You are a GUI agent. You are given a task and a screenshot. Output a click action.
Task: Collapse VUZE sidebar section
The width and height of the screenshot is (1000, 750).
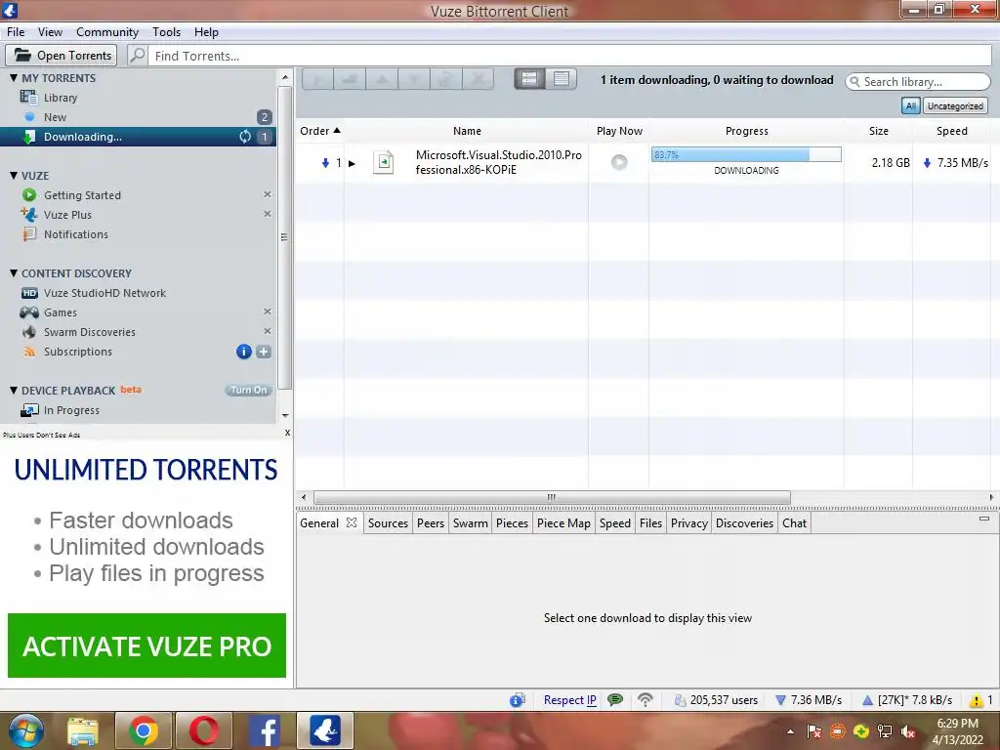[14, 176]
